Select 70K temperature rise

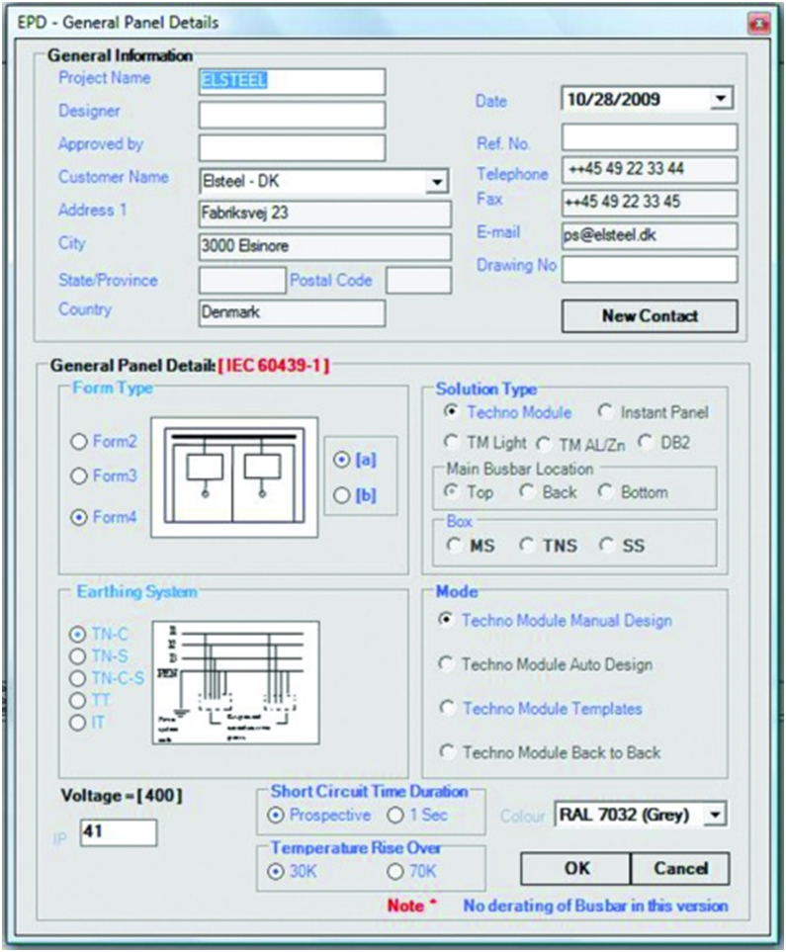(395, 872)
